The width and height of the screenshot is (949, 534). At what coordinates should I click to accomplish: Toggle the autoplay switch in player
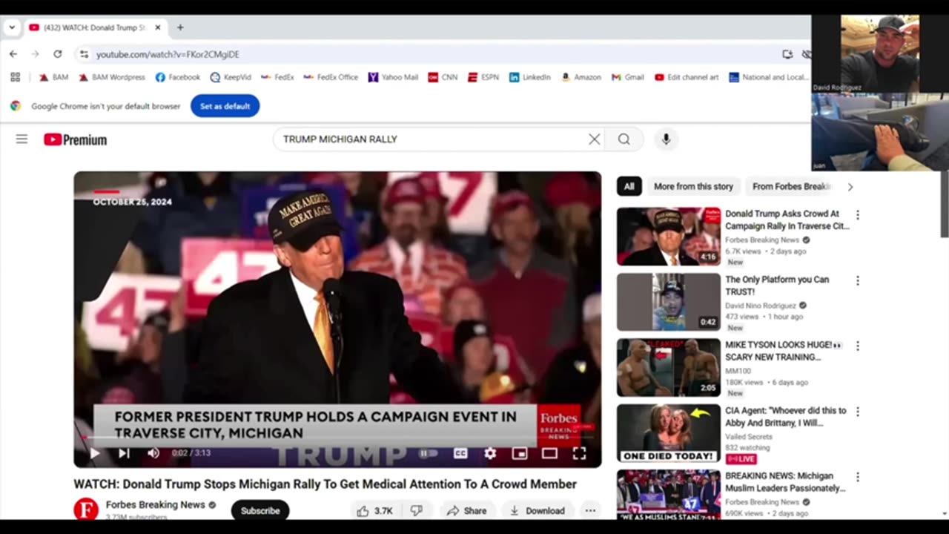coord(429,453)
